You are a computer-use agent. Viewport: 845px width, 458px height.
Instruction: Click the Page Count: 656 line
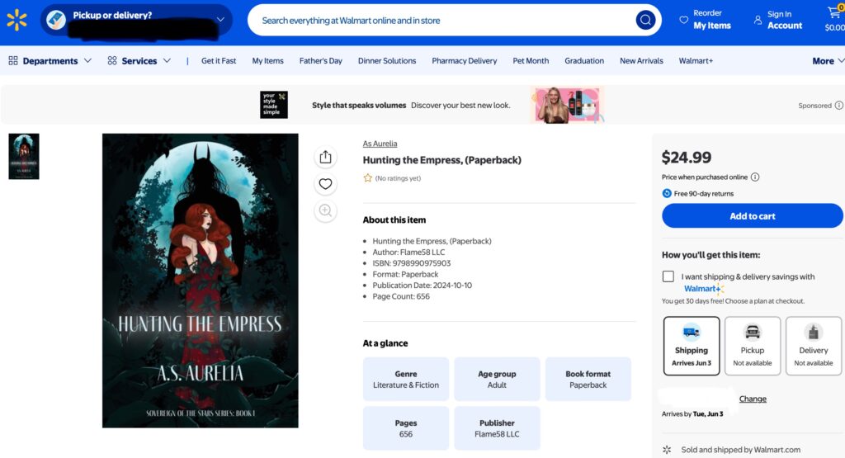point(401,296)
